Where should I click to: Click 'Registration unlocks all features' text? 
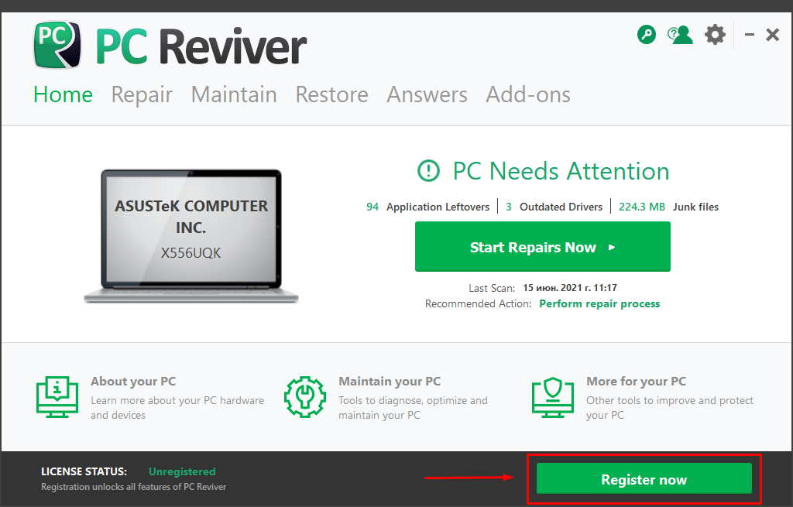(133, 487)
